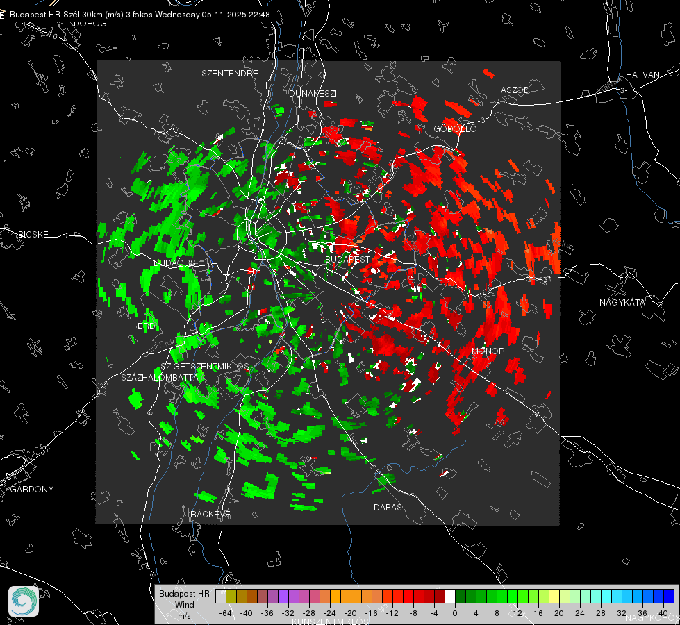Click the '24' legend value
Image resolution: width=680 pixels, height=625 pixels.
click(x=580, y=613)
